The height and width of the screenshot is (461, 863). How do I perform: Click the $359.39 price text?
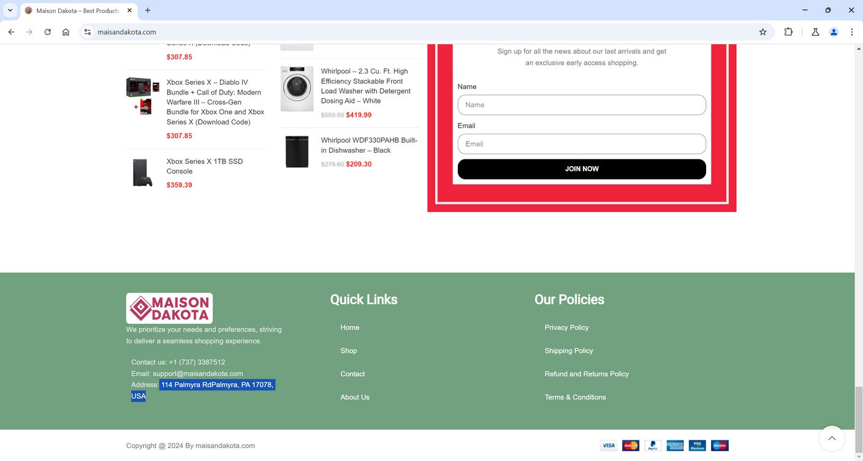coord(180,185)
